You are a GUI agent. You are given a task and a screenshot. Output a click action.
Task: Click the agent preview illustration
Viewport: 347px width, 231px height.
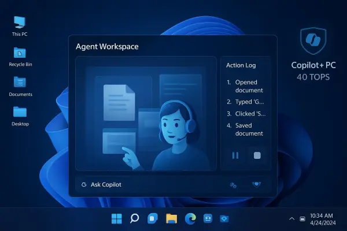(146, 114)
